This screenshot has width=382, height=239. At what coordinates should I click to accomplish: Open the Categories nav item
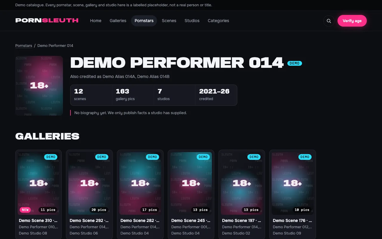coord(218,21)
